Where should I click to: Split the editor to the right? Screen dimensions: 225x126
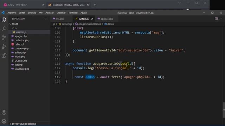click(x=216, y=19)
